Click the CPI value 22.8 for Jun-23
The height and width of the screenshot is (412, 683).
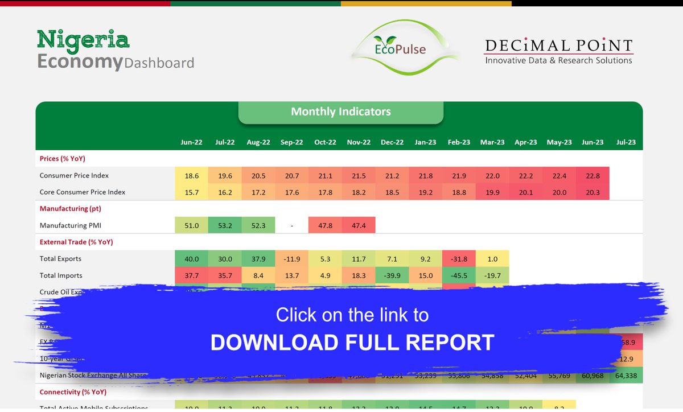tap(593, 175)
